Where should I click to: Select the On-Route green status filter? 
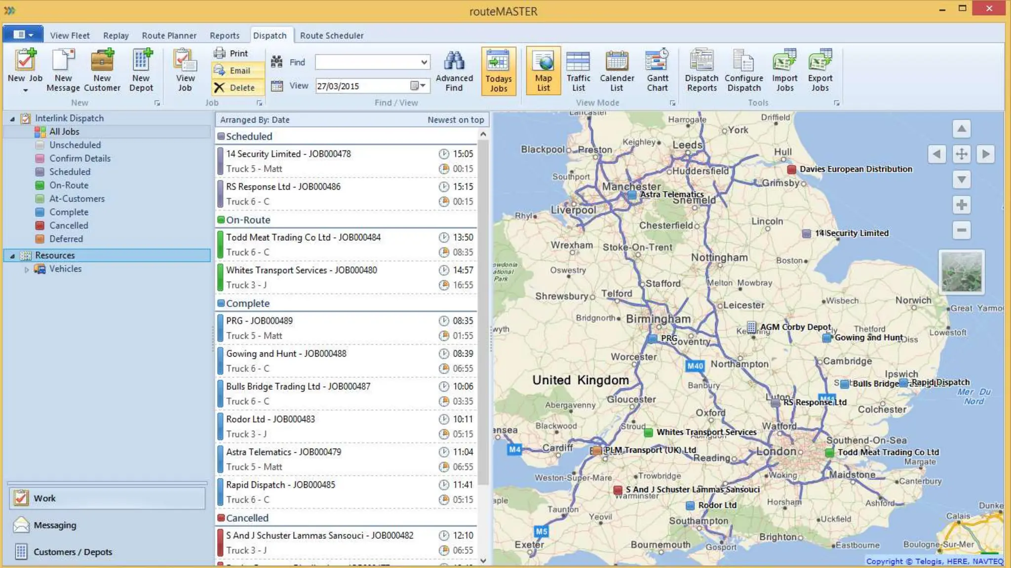click(69, 185)
